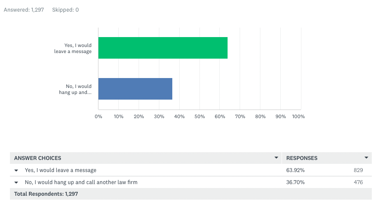Click the 50% axis label on the chart

click(x=199, y=116)
